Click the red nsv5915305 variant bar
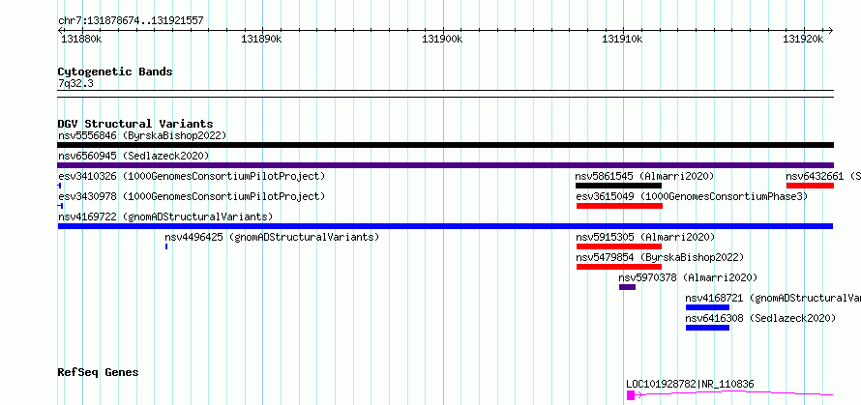 click(x=619, y=246)
